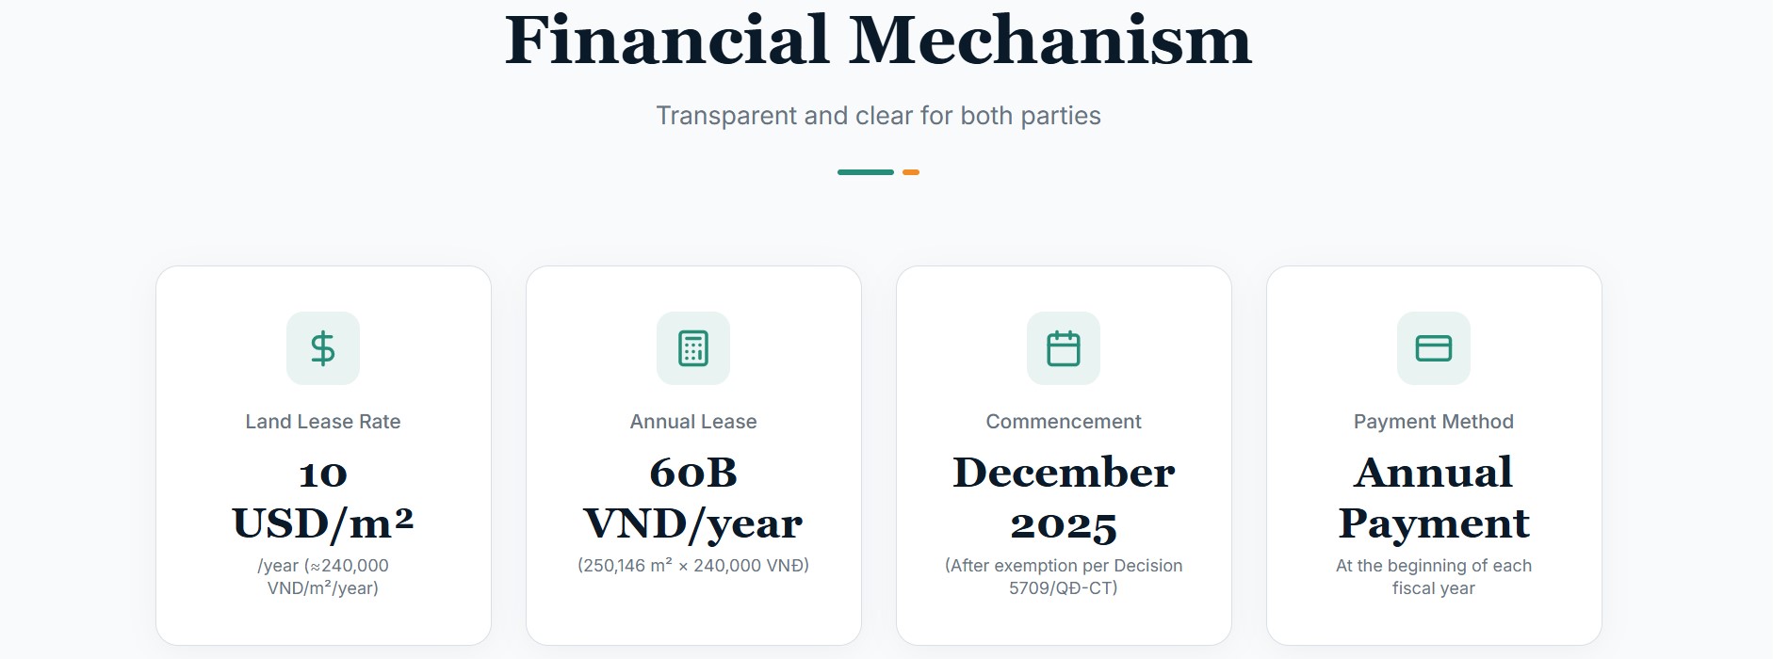Click the Decision 5709/QĐ-CT exemption note
This screenshot has width=1773, height=659.
(x=1064, y=576)
